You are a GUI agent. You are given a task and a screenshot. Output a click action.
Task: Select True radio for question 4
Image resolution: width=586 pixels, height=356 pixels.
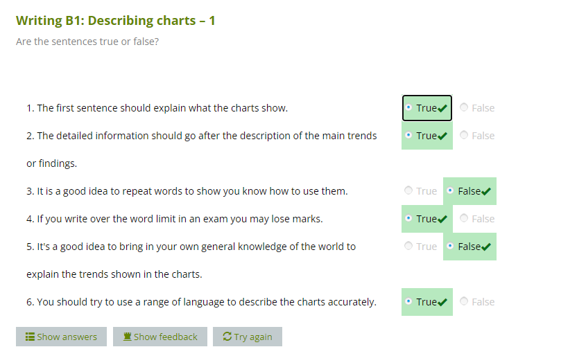[408, 218]
